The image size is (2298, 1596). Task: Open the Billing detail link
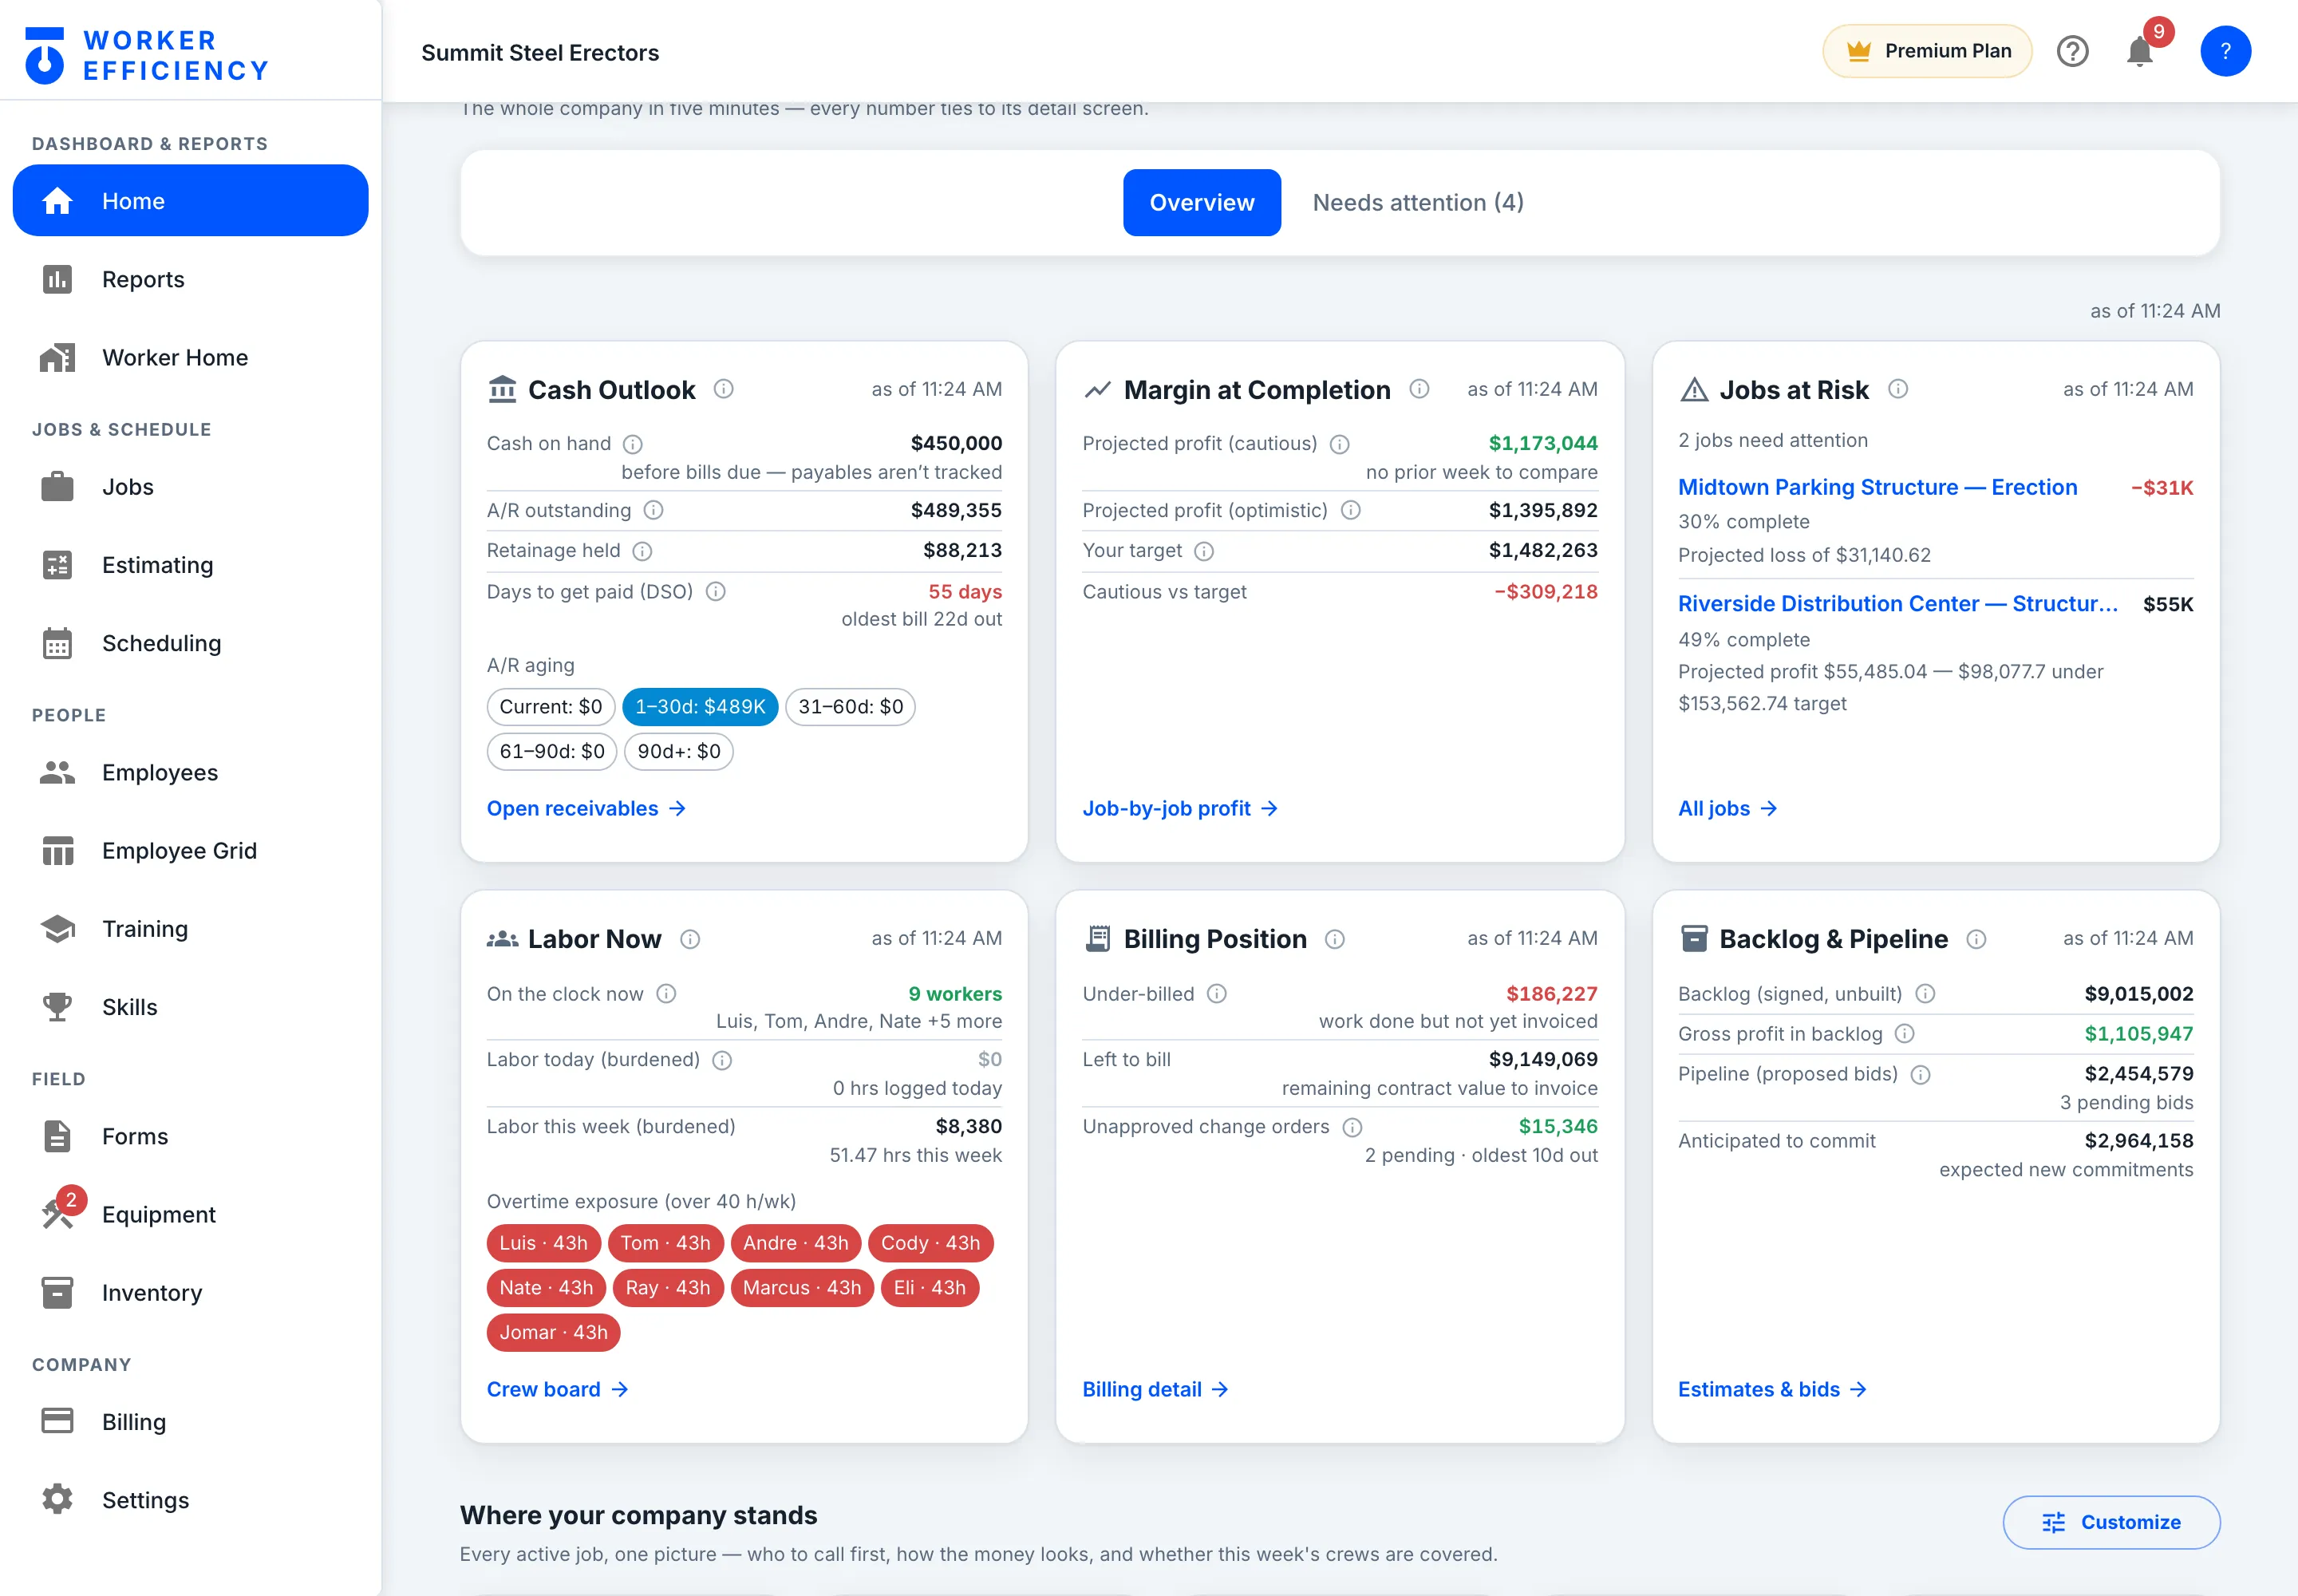[1155, 1389]
